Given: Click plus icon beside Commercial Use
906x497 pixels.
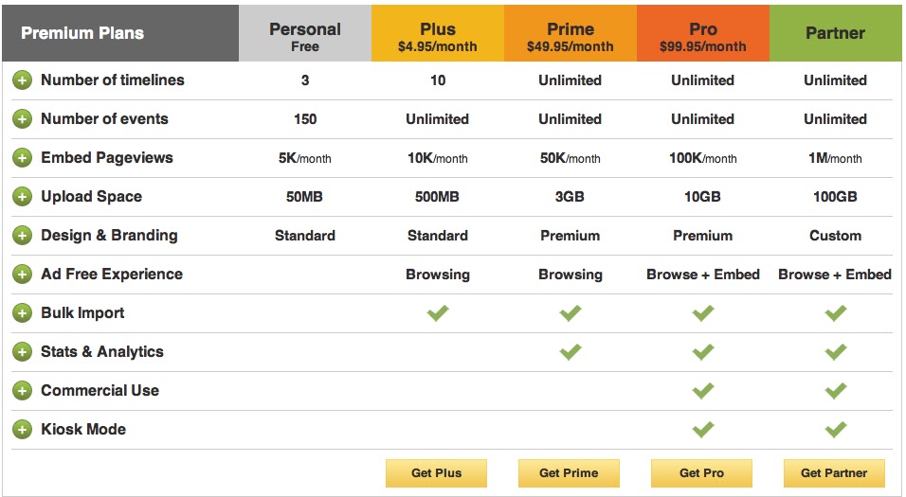Looking at the screenshot, I should pyautogui.click(x=22, y=391).
